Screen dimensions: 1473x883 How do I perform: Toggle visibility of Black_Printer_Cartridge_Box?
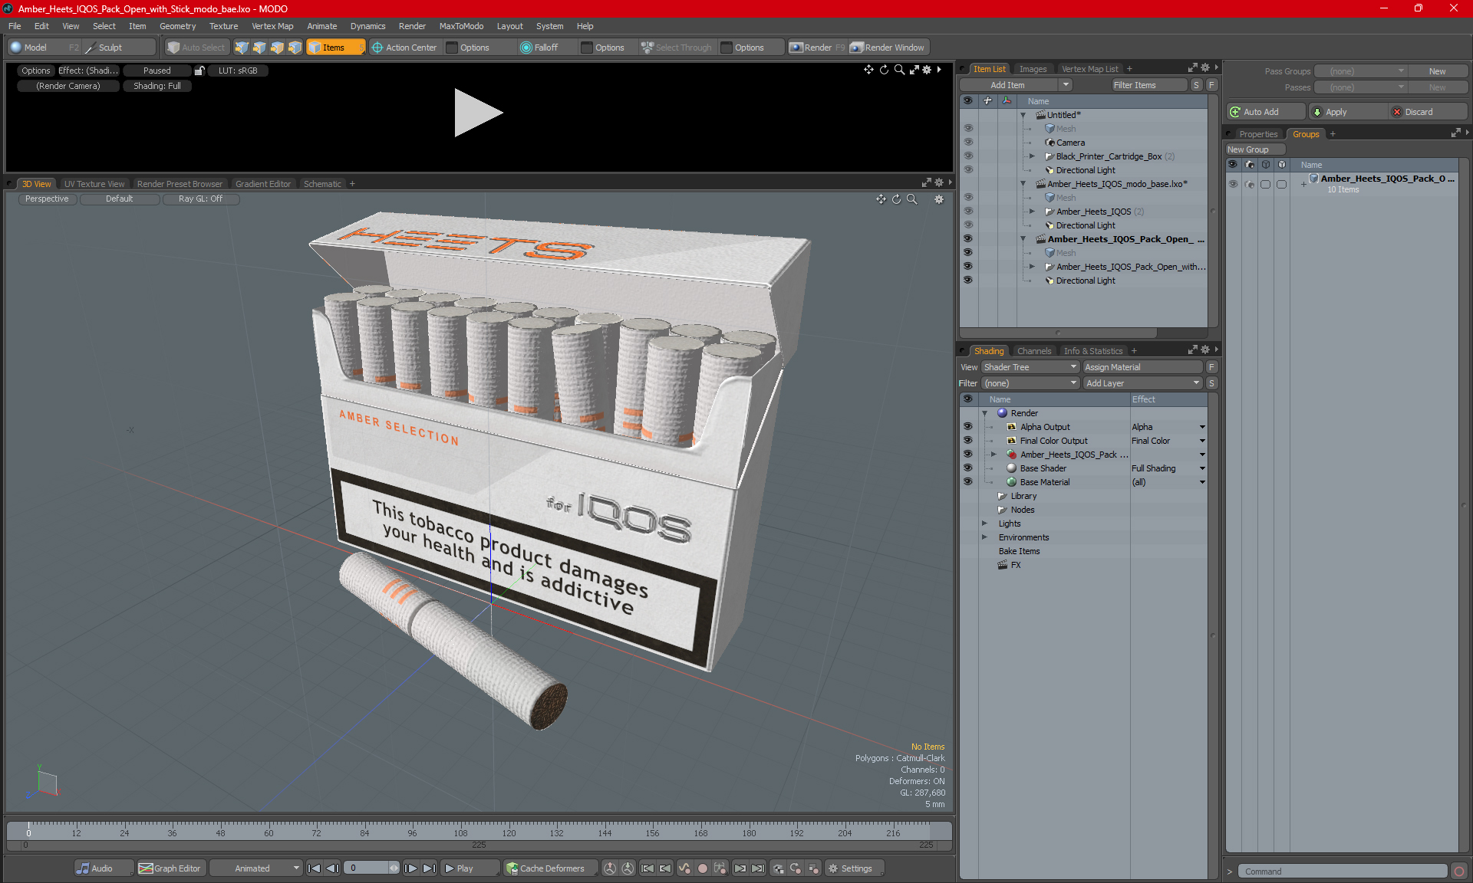[x=968, y=156]
